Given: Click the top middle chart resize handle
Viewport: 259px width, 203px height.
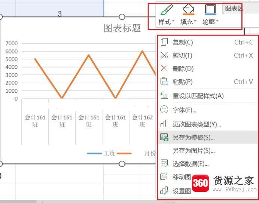Looking at the screenshot, I should tap(122, 17).
